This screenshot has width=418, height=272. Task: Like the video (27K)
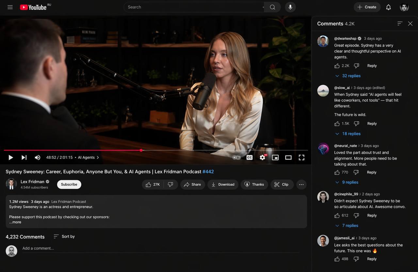[x=153, y=185]
